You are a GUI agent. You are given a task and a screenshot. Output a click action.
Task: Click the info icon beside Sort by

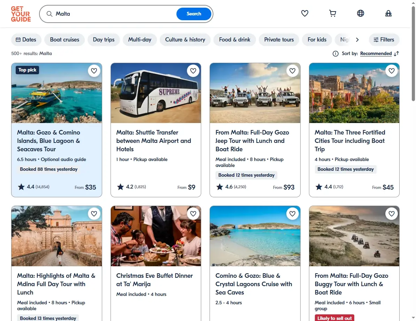335,54
